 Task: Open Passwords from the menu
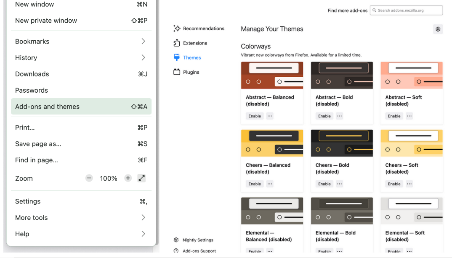(x=81, y=90)
